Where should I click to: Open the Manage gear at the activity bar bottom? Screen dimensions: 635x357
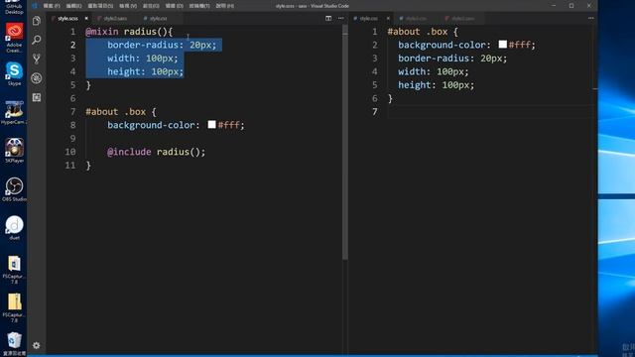pyautogui.click(x=36, y=345)
